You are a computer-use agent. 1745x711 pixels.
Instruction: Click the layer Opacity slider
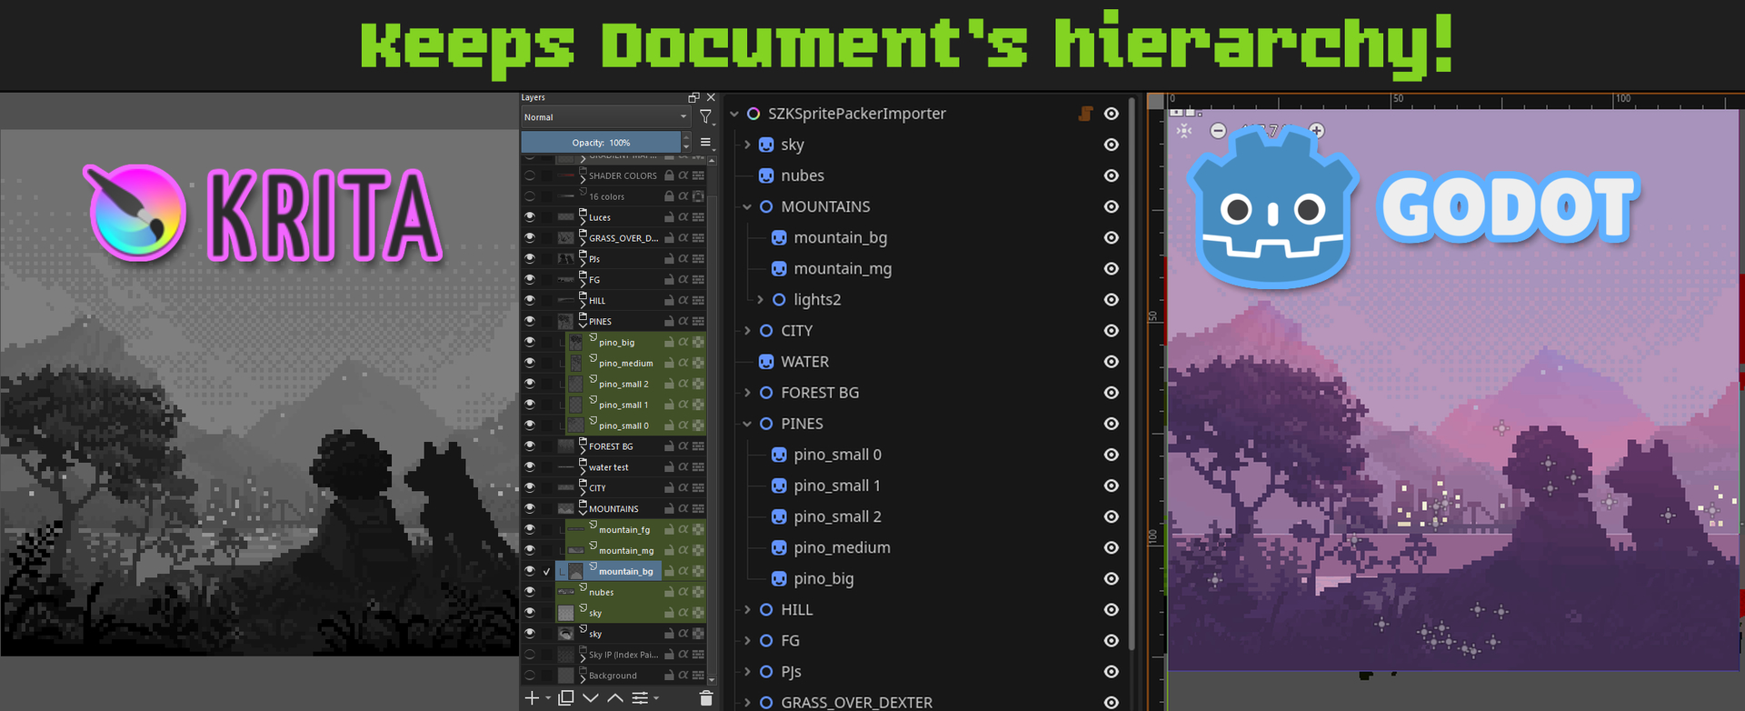coord(601,143)
